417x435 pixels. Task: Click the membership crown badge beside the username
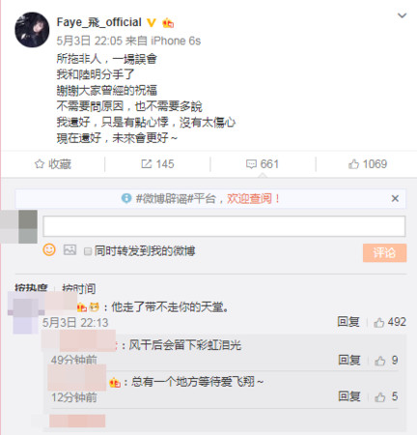pyautogui.click(x=168, y=23)
